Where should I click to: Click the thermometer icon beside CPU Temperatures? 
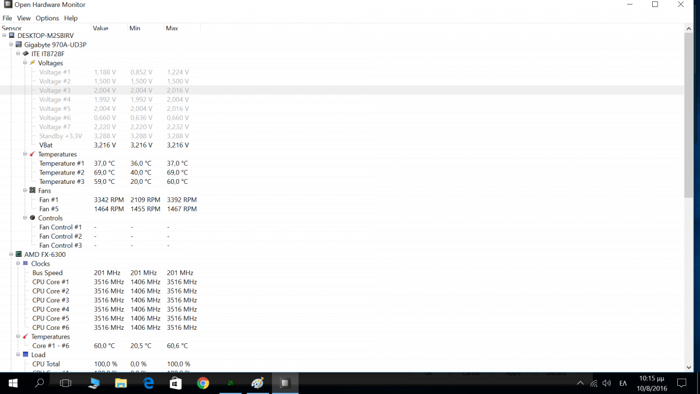pos(26,336)
